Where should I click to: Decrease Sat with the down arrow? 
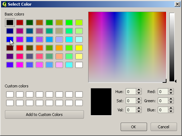point(139,102)
